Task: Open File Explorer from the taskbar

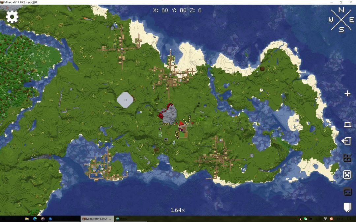Action: click(27, 219)
